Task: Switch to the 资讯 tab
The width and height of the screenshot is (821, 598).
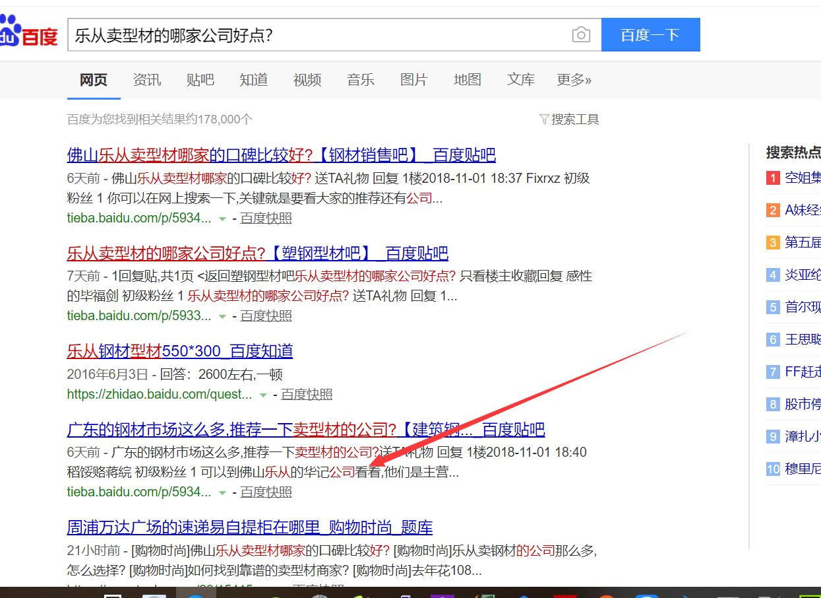Action: point(147,81)
